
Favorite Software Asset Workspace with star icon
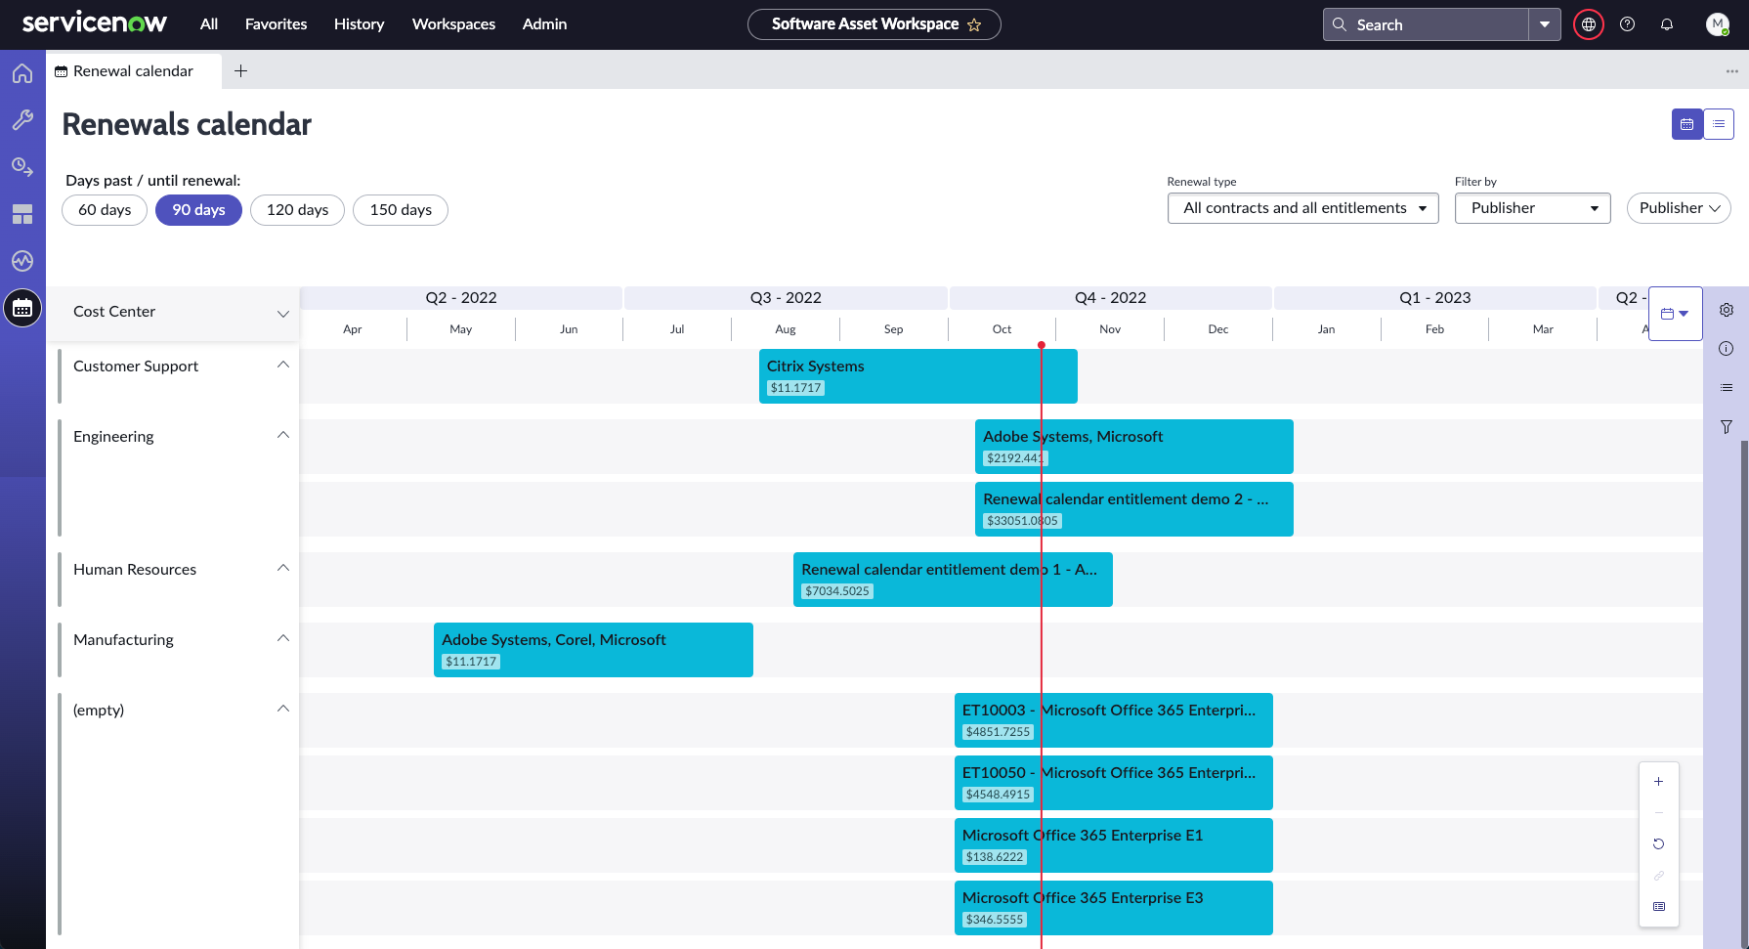pos(974,24)
